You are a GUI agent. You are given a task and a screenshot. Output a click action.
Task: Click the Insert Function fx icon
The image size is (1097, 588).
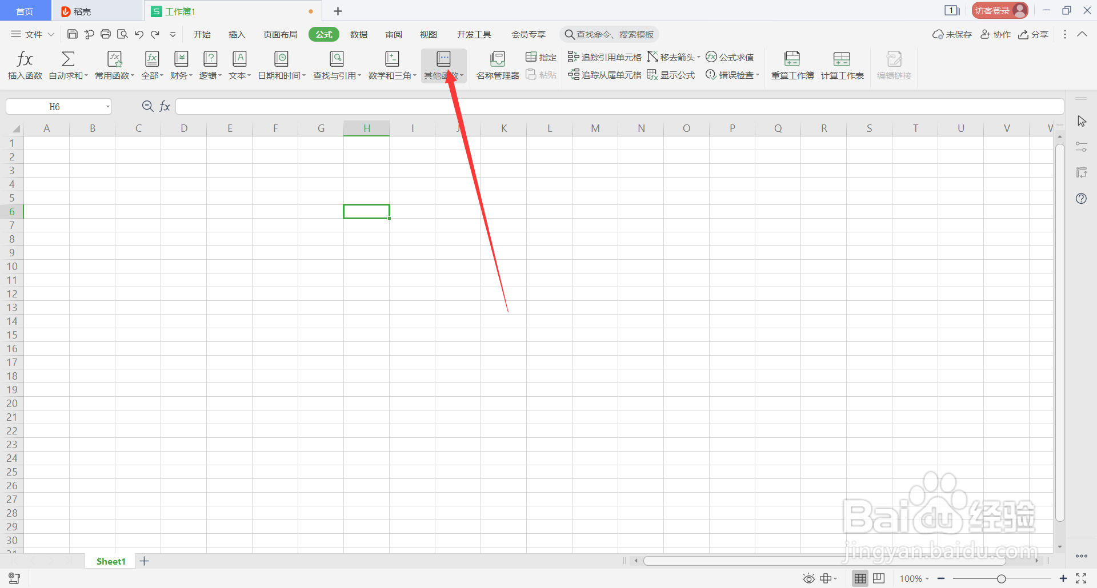(25, 59)
